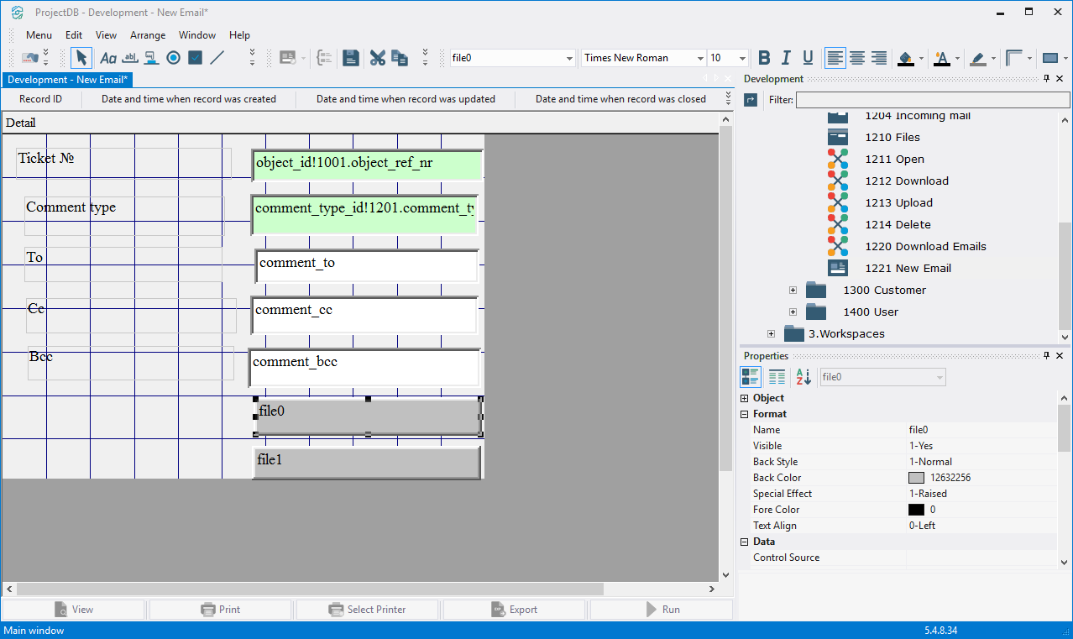Click the save floppy disk icon
The width and height of the screenshot is (1073, 639).
point(351,58)
